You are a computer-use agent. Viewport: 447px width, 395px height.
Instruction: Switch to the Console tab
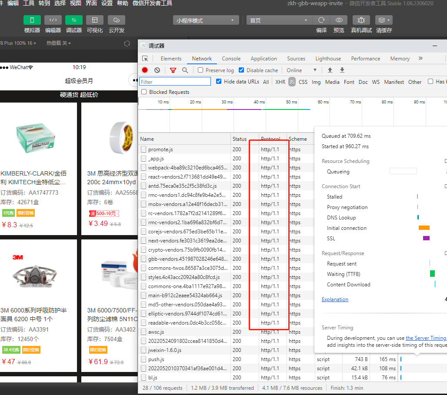231,58
